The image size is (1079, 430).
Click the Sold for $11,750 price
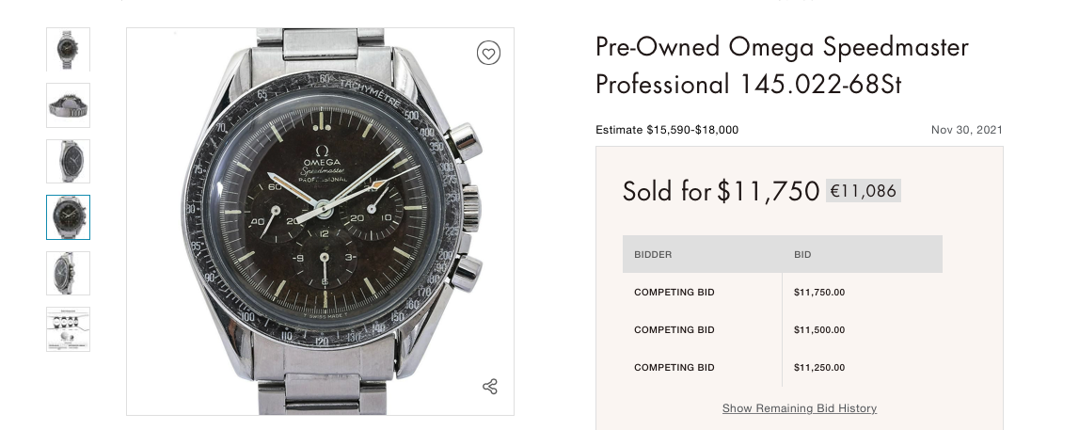[x=721, y=192]
